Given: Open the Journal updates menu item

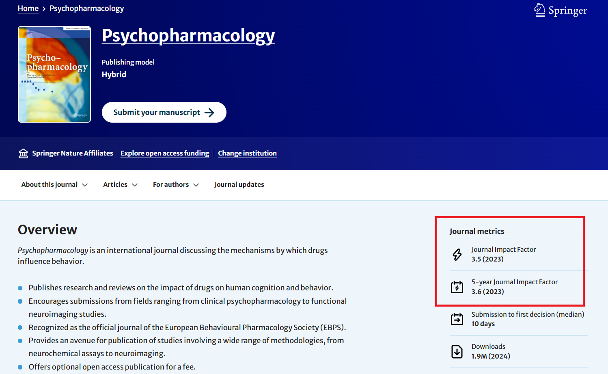Looking at the screenshot, I should 239,185.
